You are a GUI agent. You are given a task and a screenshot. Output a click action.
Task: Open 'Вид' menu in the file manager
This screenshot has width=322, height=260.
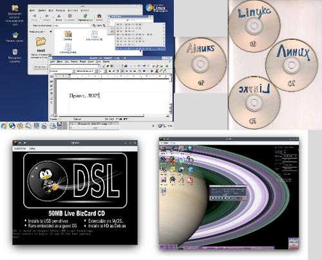click(x=51, y=10)
